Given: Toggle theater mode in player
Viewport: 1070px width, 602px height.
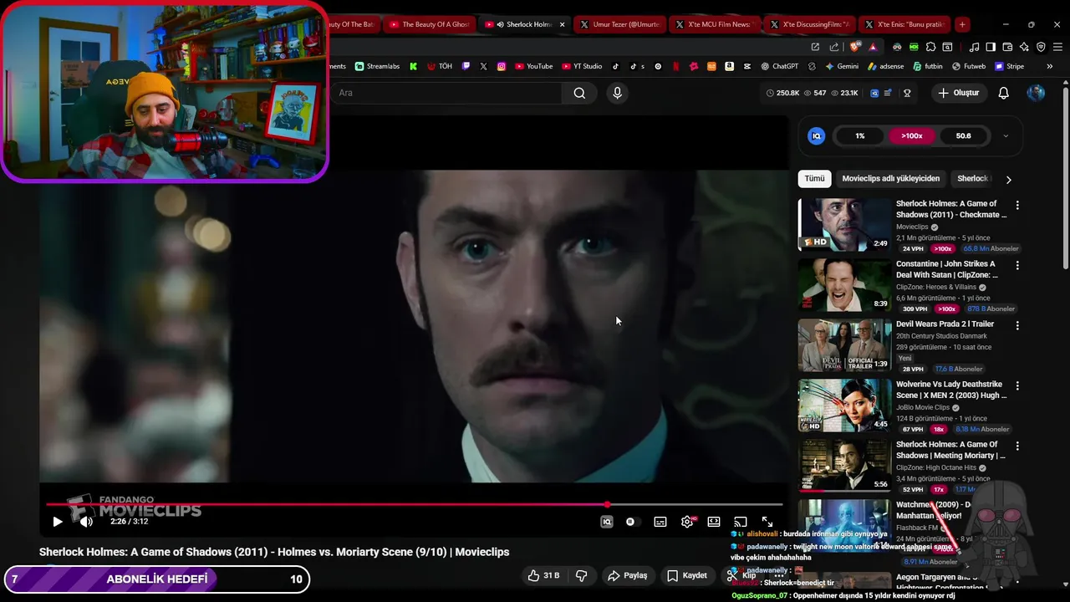Looking at the screenshot, I should click(714, 522).
